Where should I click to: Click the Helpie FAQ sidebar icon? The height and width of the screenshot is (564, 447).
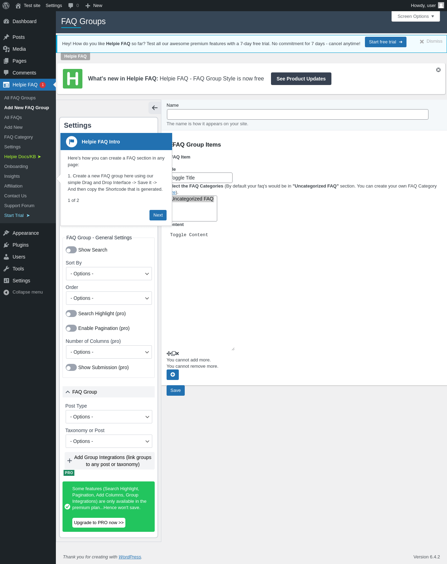tap(6, 85)
